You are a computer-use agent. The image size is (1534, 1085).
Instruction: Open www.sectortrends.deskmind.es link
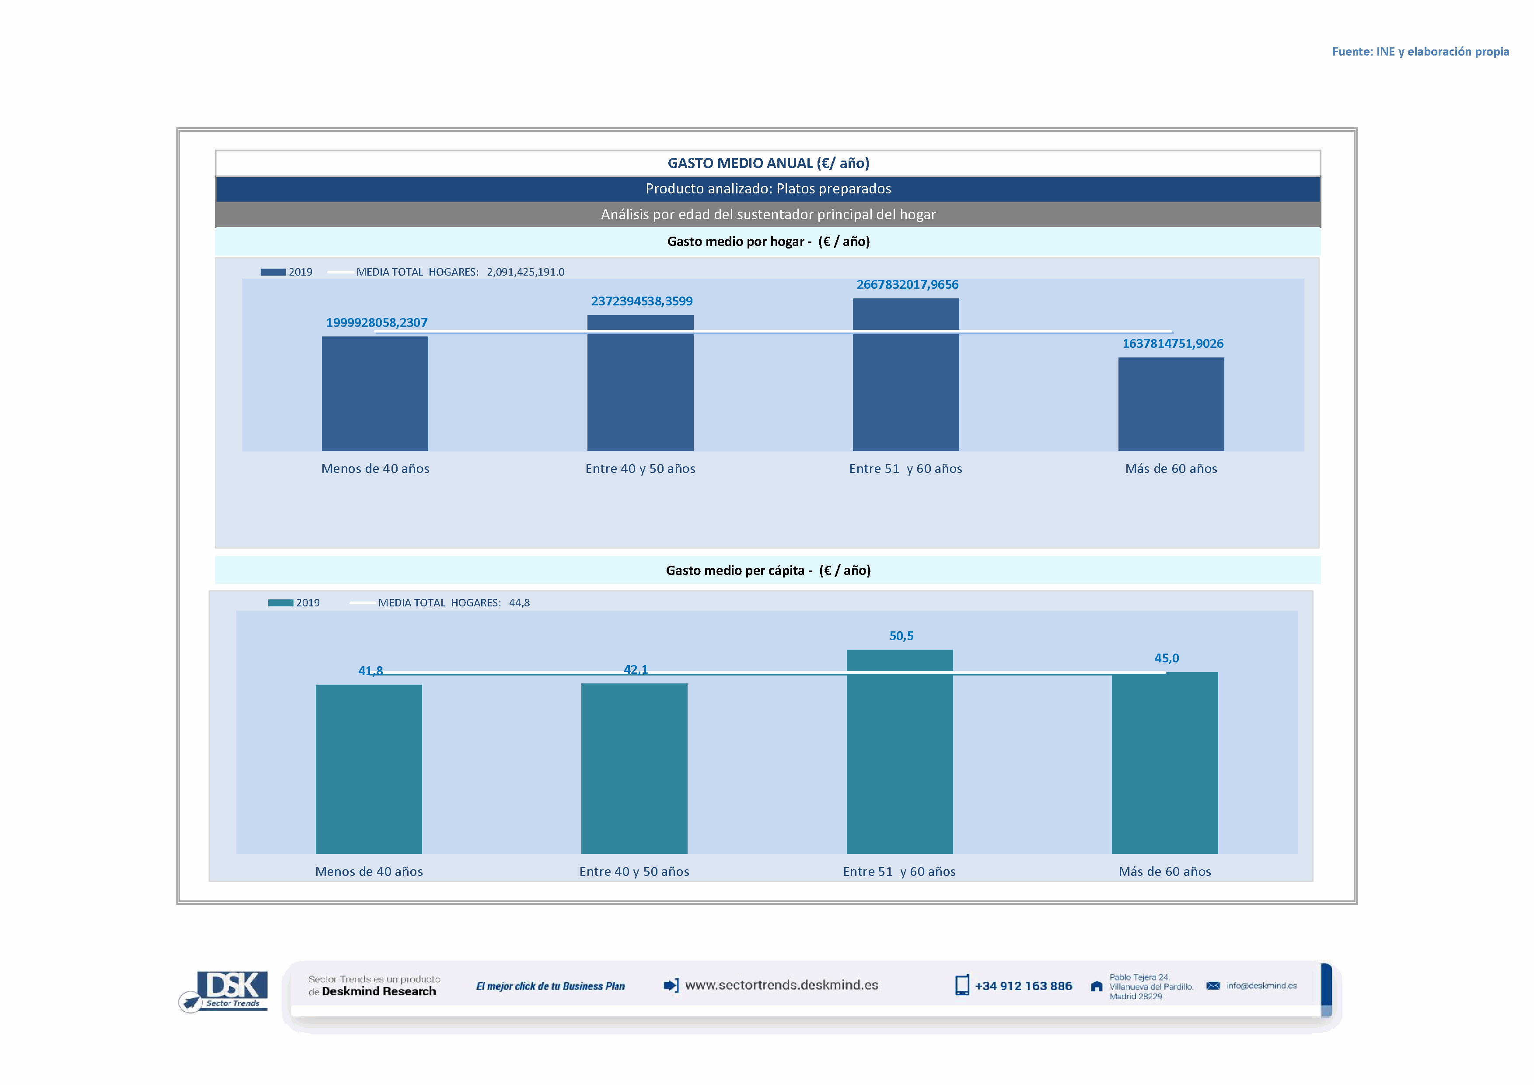point(781,985)
